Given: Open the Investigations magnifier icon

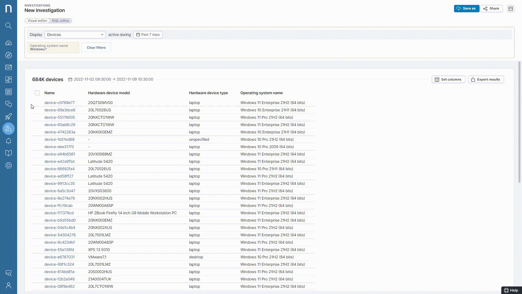Looking at the screenshot, I should pos(8,129).
